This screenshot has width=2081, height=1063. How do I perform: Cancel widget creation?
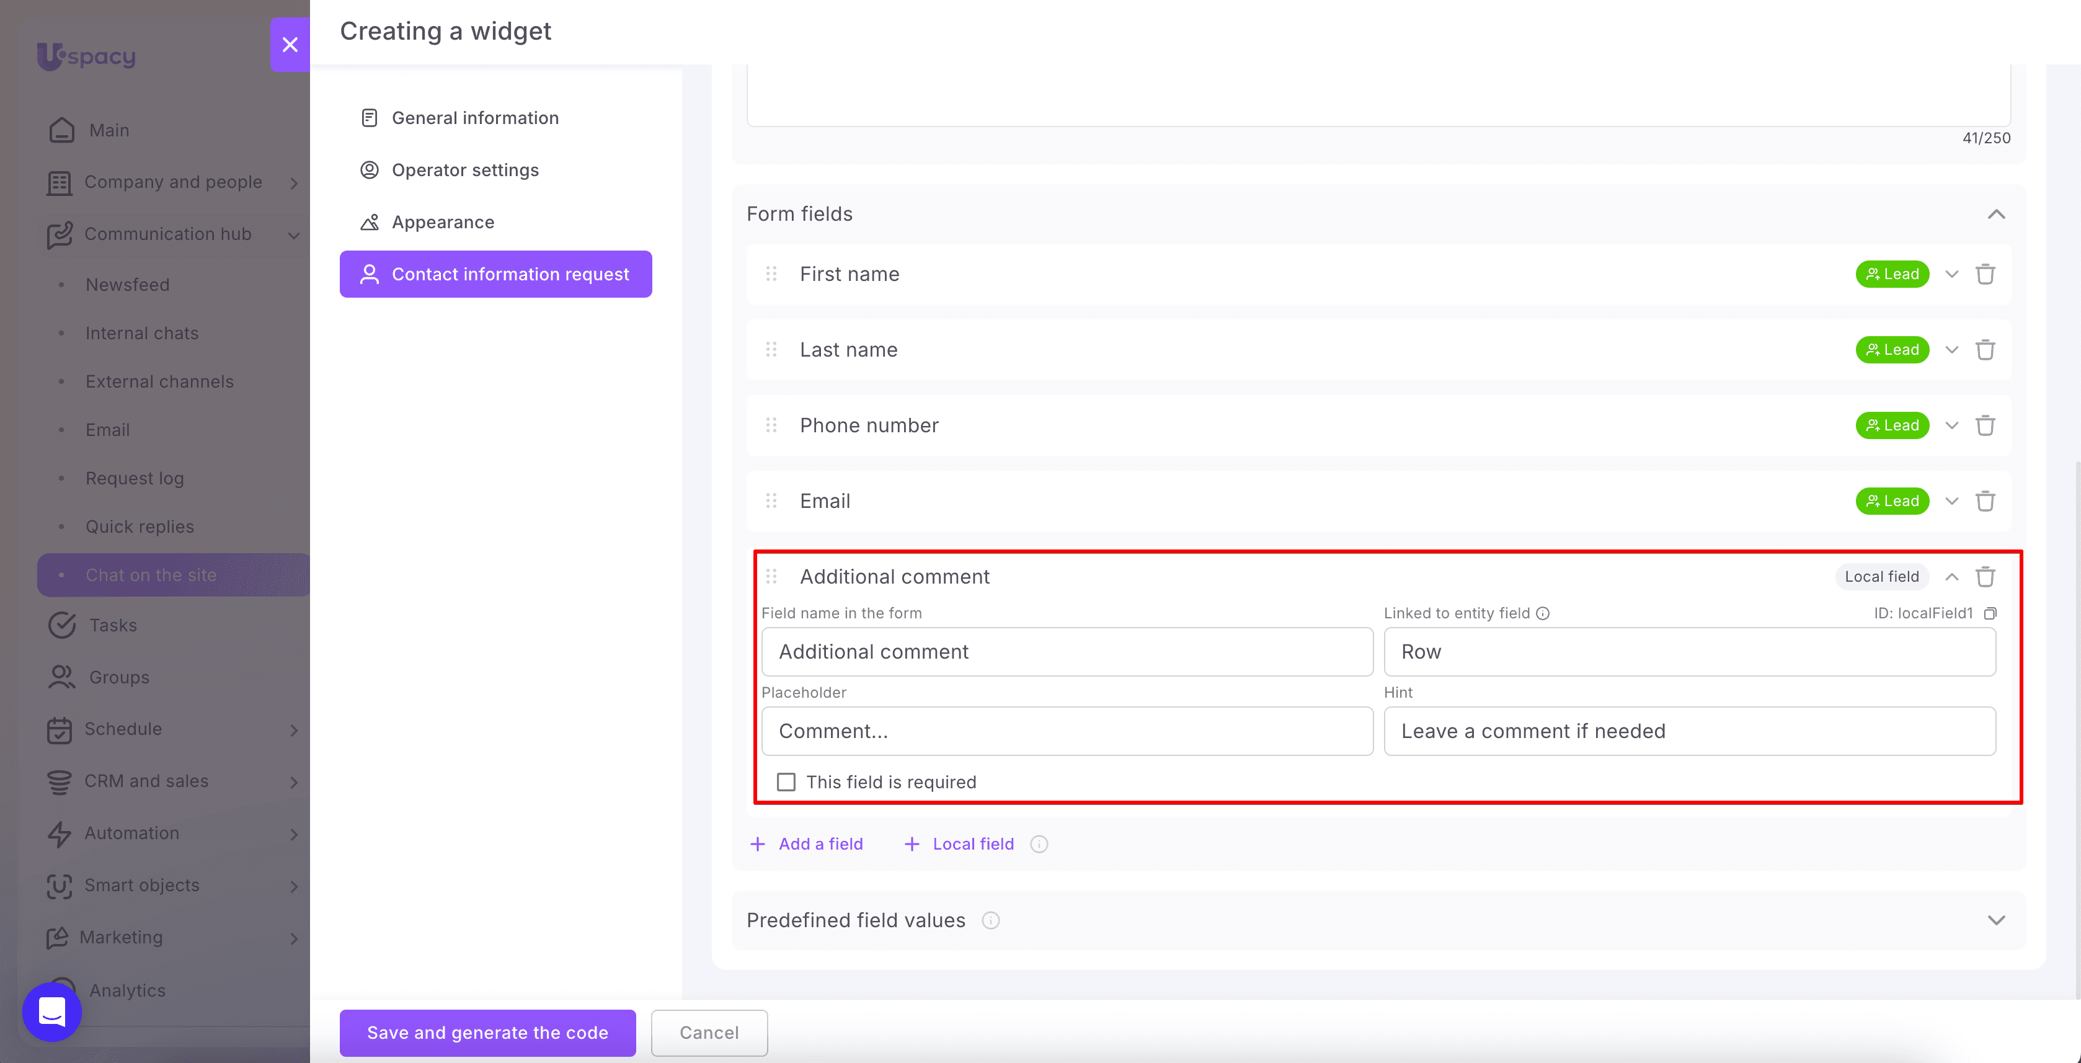(x=709, y=1033)
